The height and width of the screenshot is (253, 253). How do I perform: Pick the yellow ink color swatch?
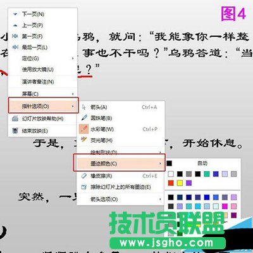point(180,183)
